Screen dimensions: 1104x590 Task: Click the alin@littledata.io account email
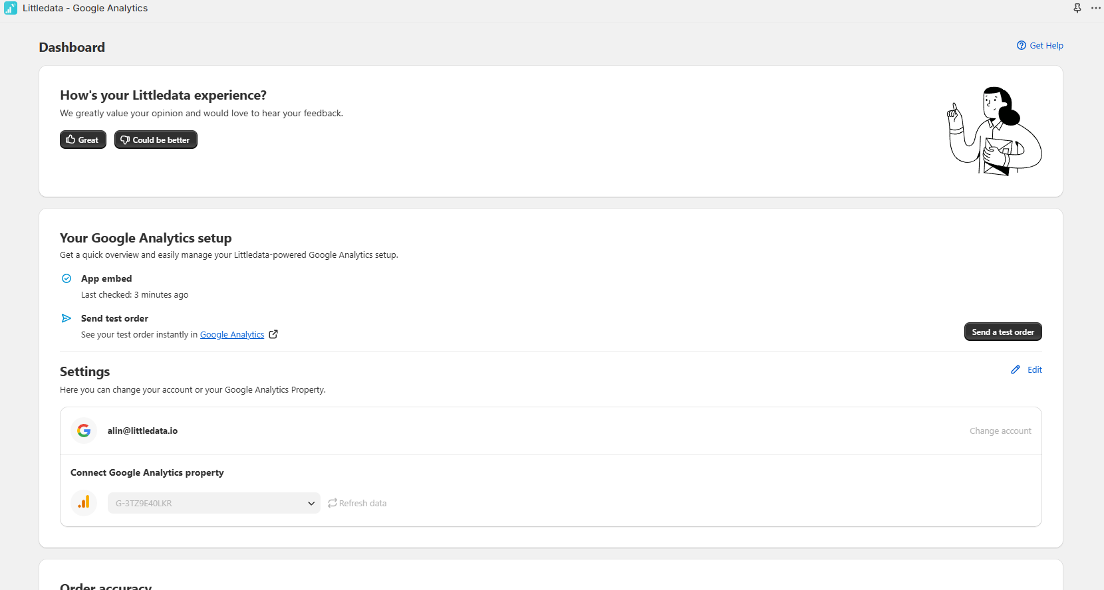pyautogui.click(x=142, y=431)
